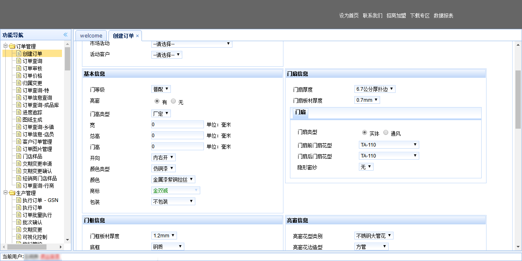Switch to the welcome tab
522x261 pixels.
point(91,36)
